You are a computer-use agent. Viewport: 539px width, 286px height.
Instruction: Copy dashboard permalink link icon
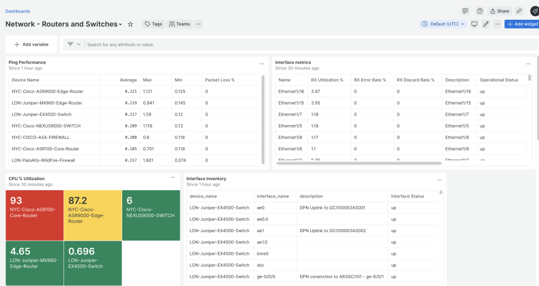[519, 11]
